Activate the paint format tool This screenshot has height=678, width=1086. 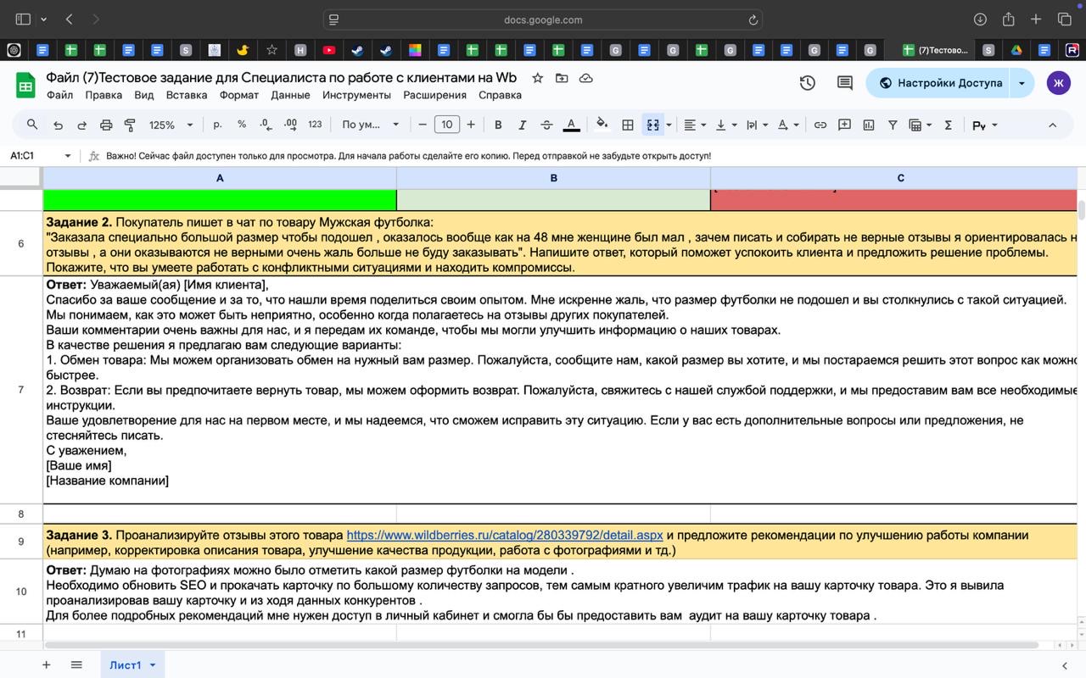coord(130,125)
